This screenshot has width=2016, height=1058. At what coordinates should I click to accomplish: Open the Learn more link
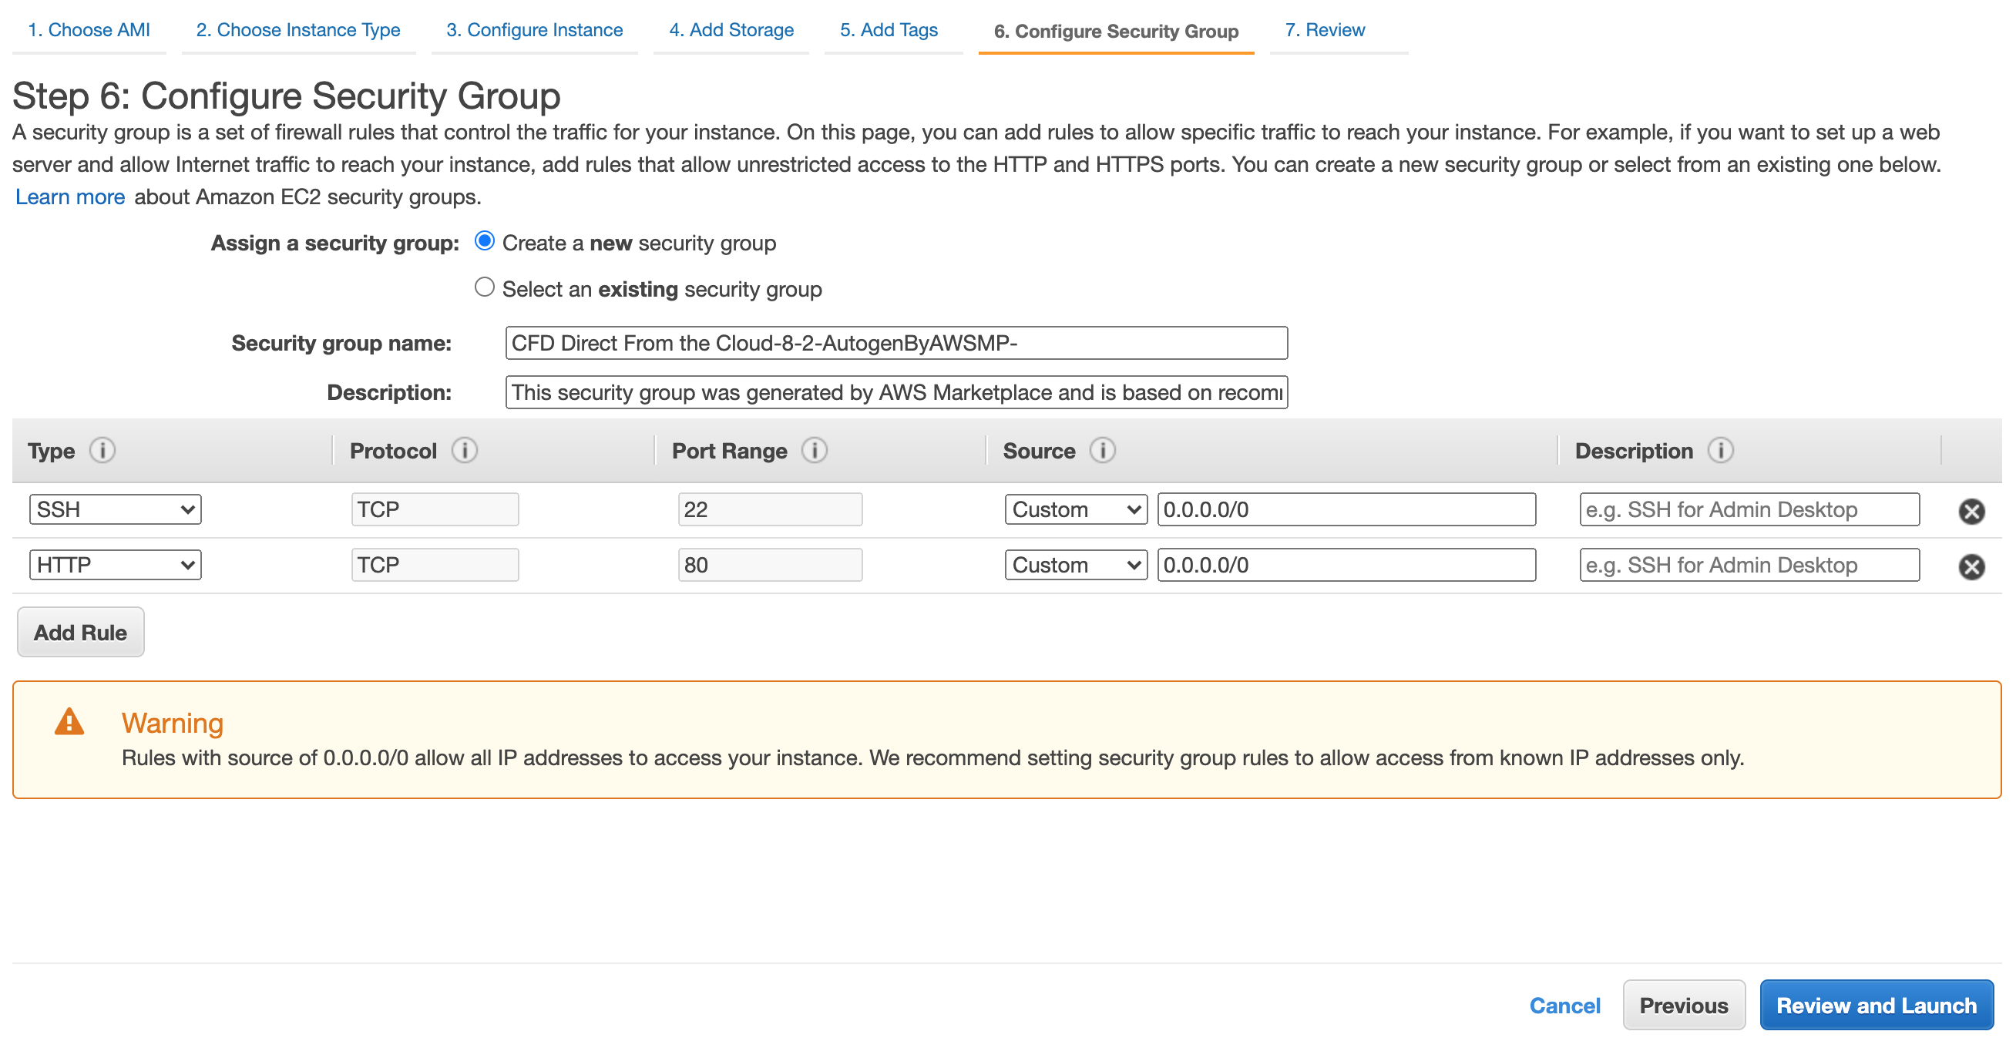pyautogui.click(x=69, y=196)
